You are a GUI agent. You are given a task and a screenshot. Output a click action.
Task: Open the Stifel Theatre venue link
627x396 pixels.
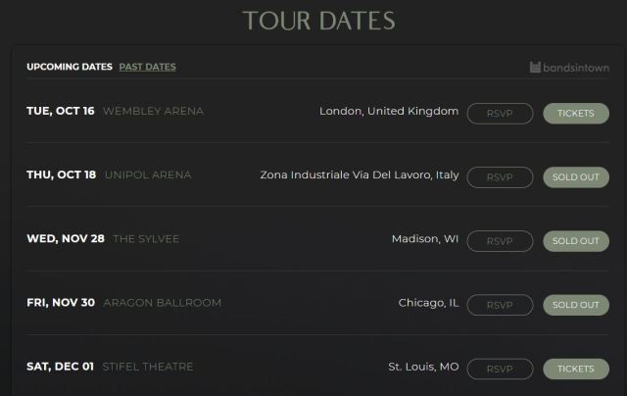click(x=148, y=367)
